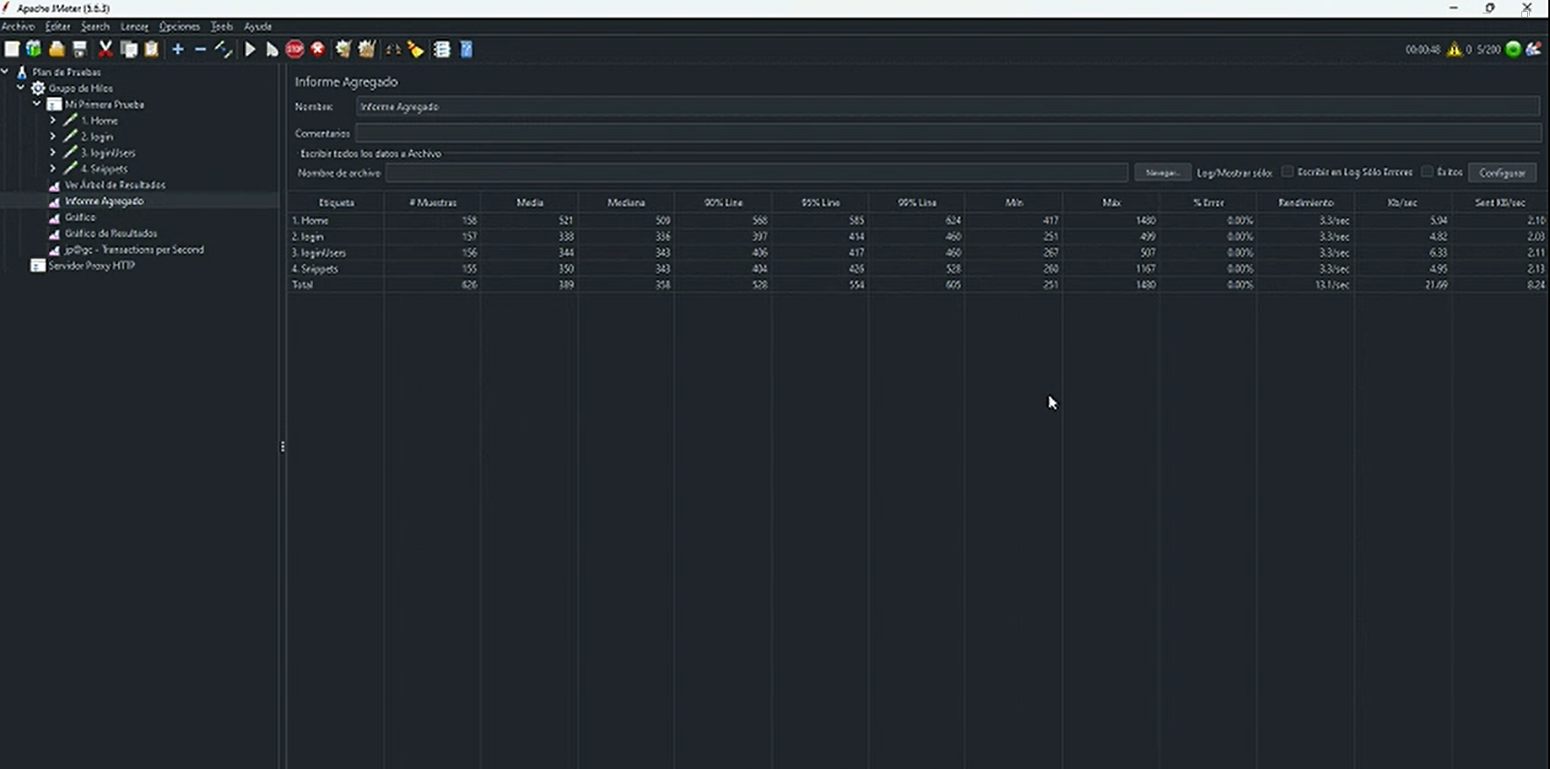Open the Lanzar menu

(134, 27)
